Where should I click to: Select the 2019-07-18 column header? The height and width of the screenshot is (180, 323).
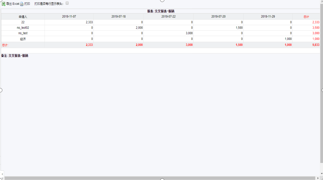point(118,17)
